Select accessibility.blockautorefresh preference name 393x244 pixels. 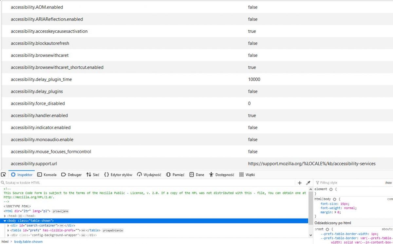point(40,43)
